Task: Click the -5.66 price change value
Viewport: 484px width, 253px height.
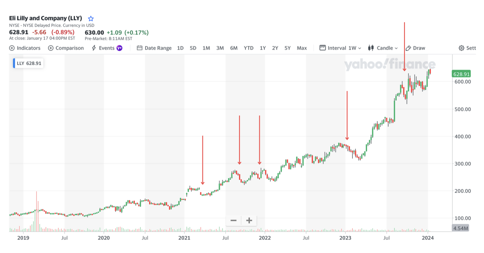Action: [x=39, y=32]
